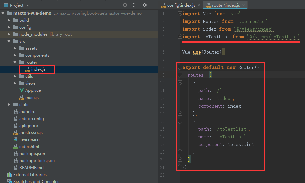Collapse the router folder
Viewport: 305px width, 183px height.
(15, 62)
